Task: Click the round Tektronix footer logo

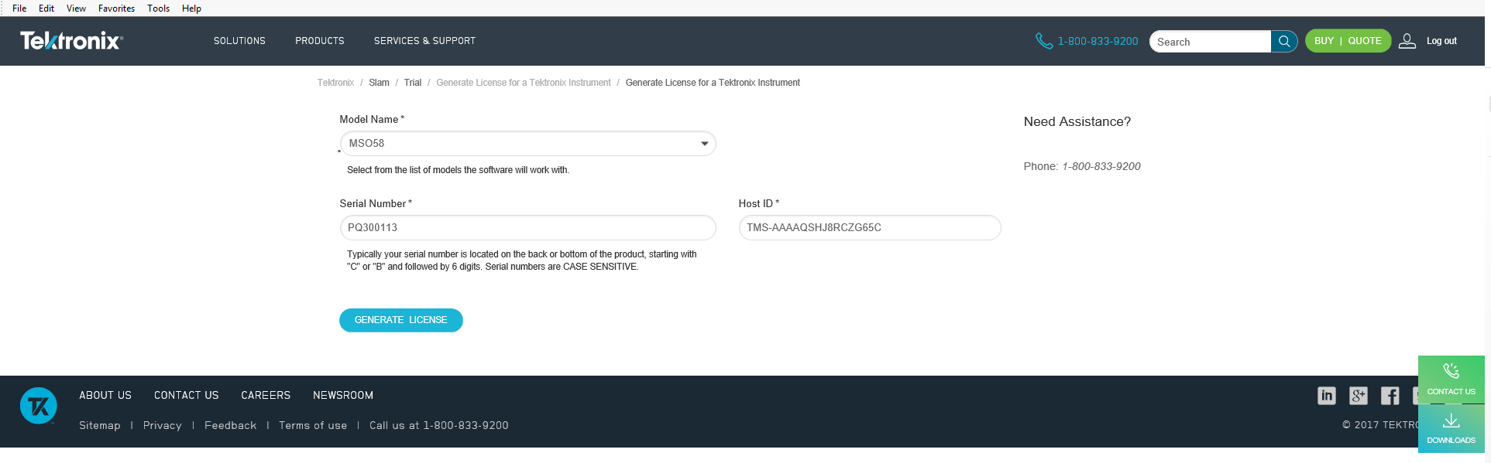Action: (x=39, y=406)
